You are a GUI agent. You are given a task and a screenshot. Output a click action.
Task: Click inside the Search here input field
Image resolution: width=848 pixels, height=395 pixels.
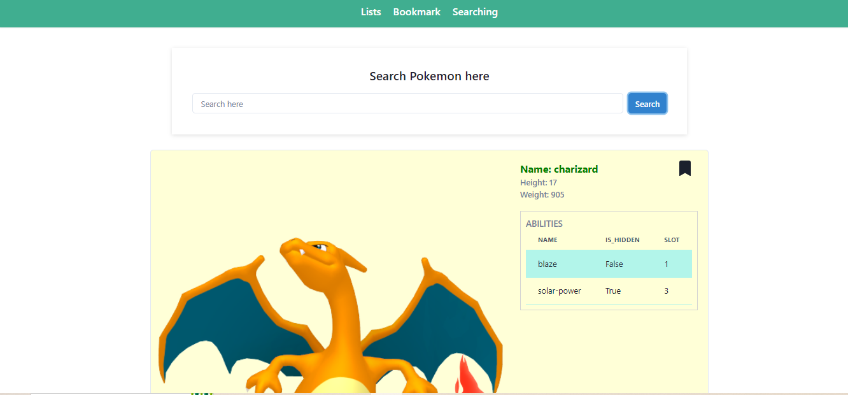[407, 103]
